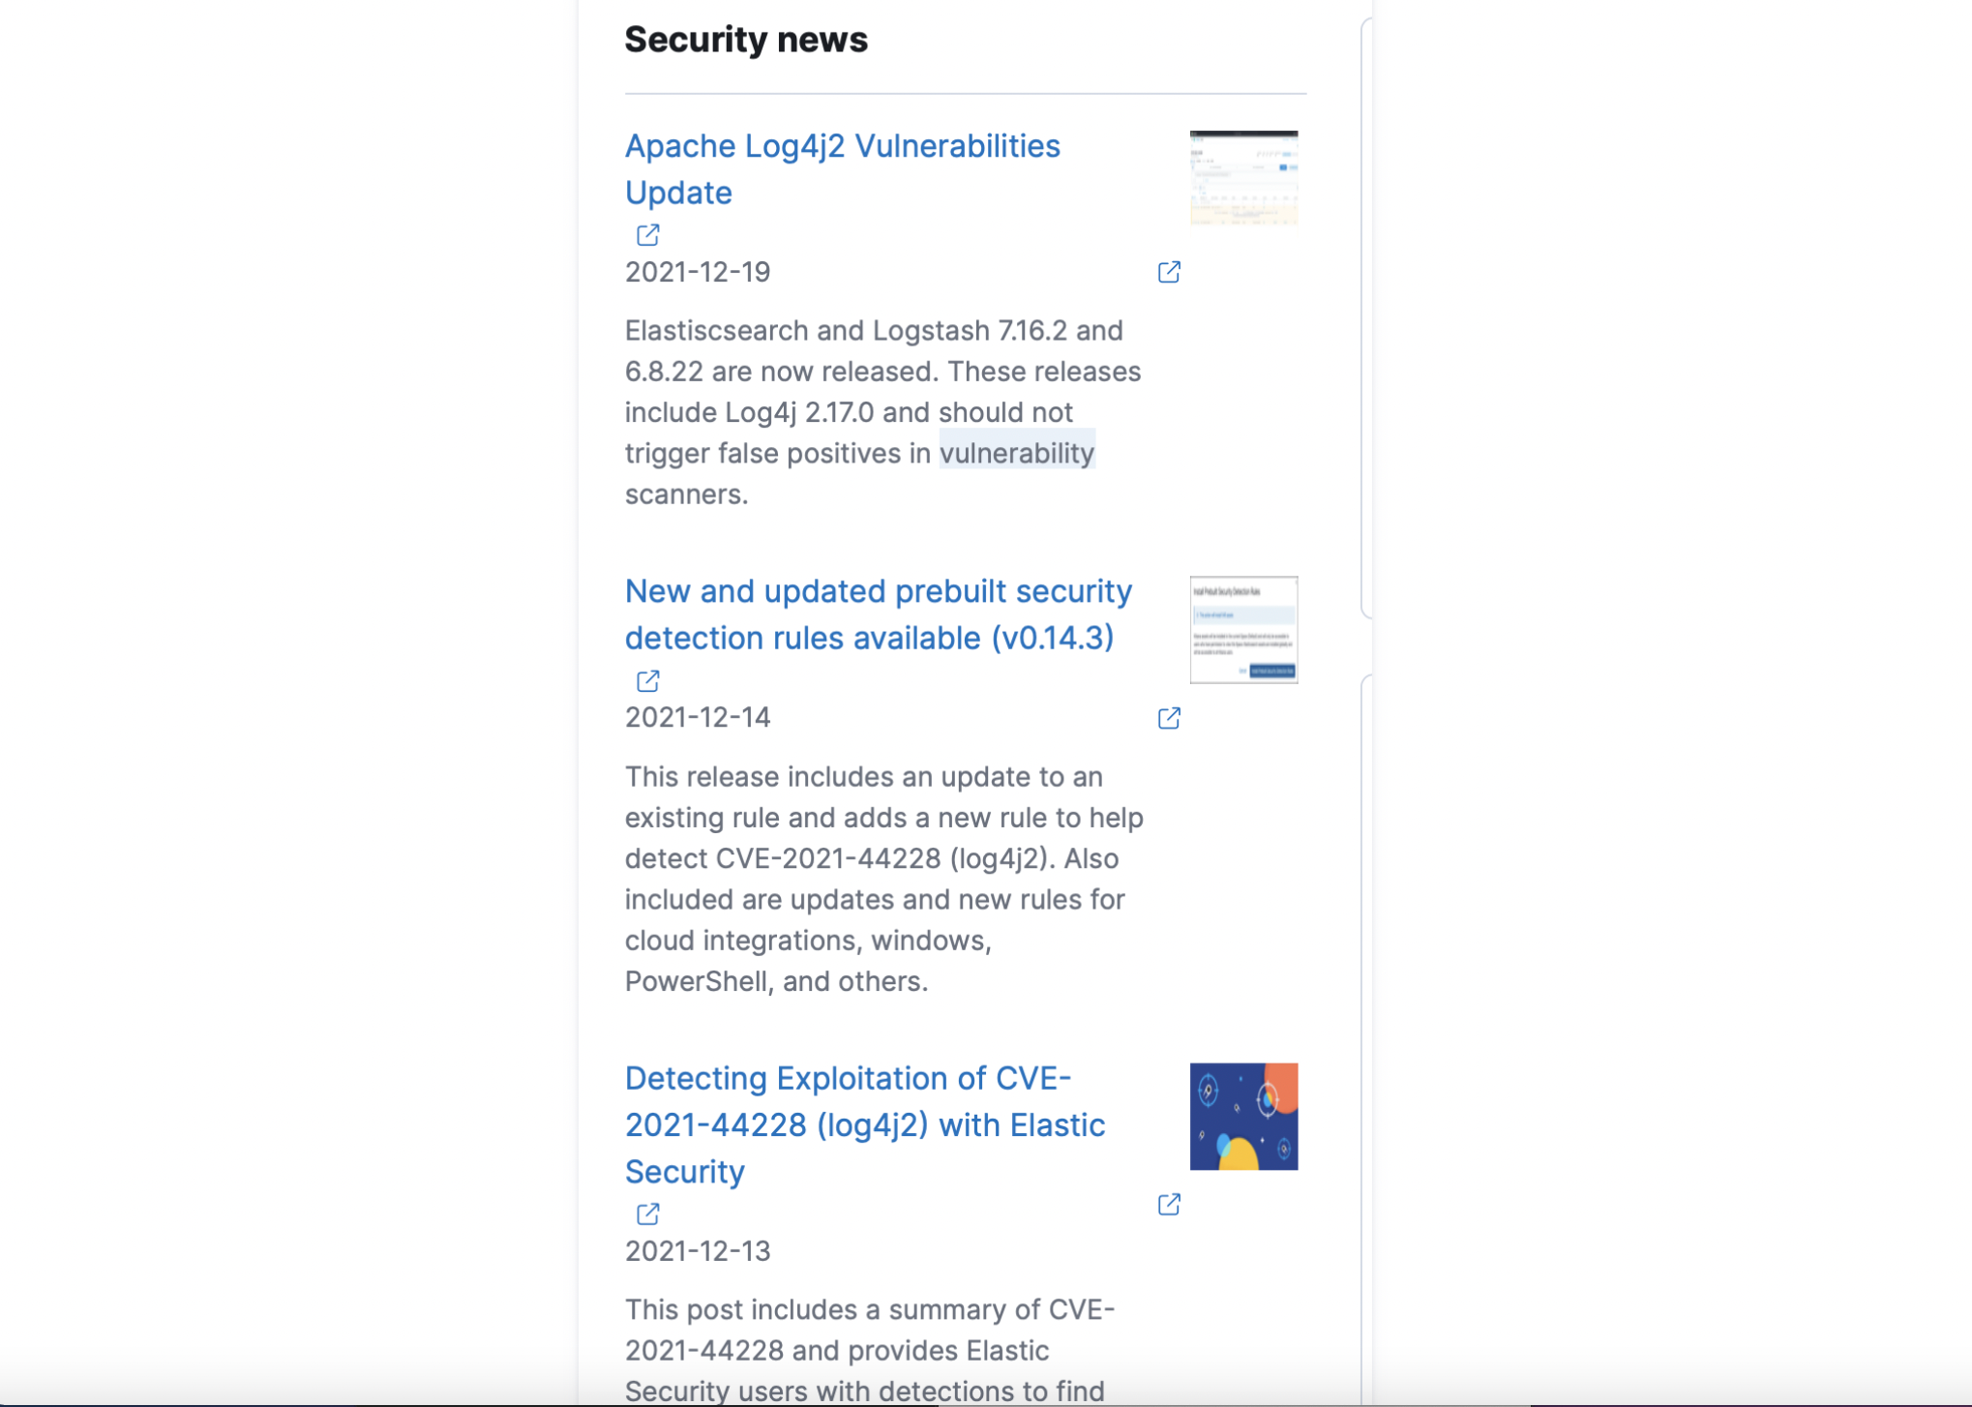Viewport: 1972px width, 1407px height.
Task: Open the detection rules article thumbnail
Action: 1243,630
